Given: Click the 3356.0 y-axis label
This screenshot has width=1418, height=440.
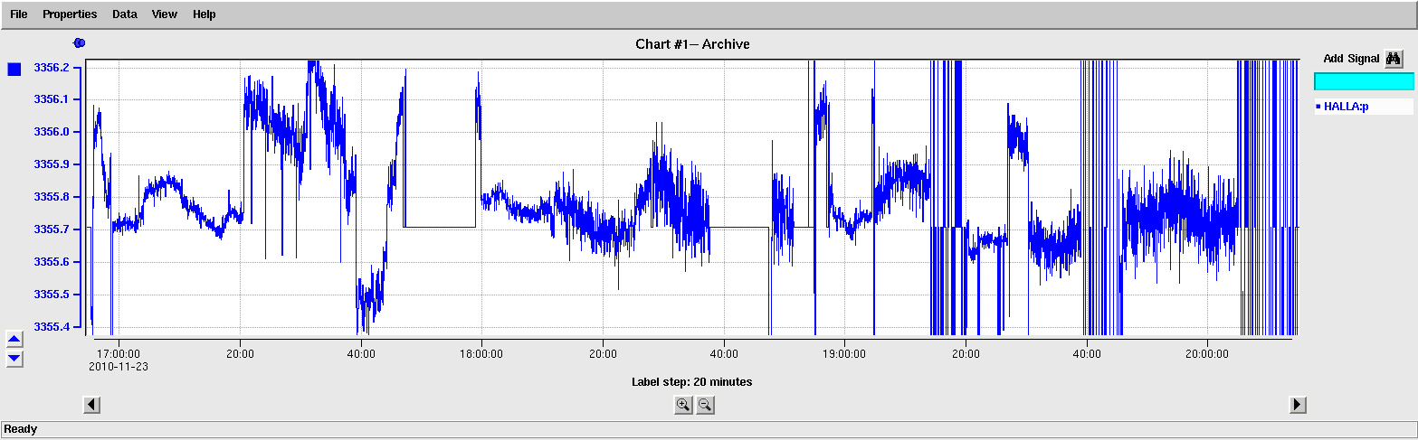Looking at the screenshot, I should (x=52, y=132).
